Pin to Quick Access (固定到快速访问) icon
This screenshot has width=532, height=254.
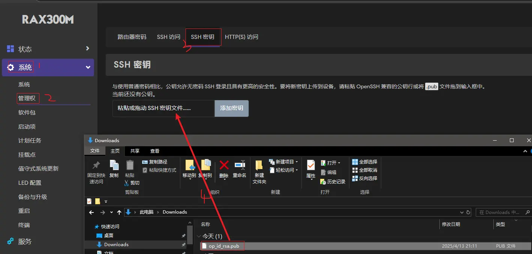(x=96, y=165)
